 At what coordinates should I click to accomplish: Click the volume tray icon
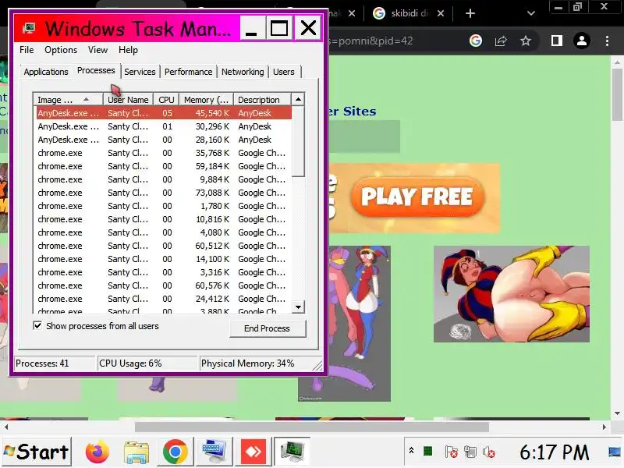pos(489,452)
